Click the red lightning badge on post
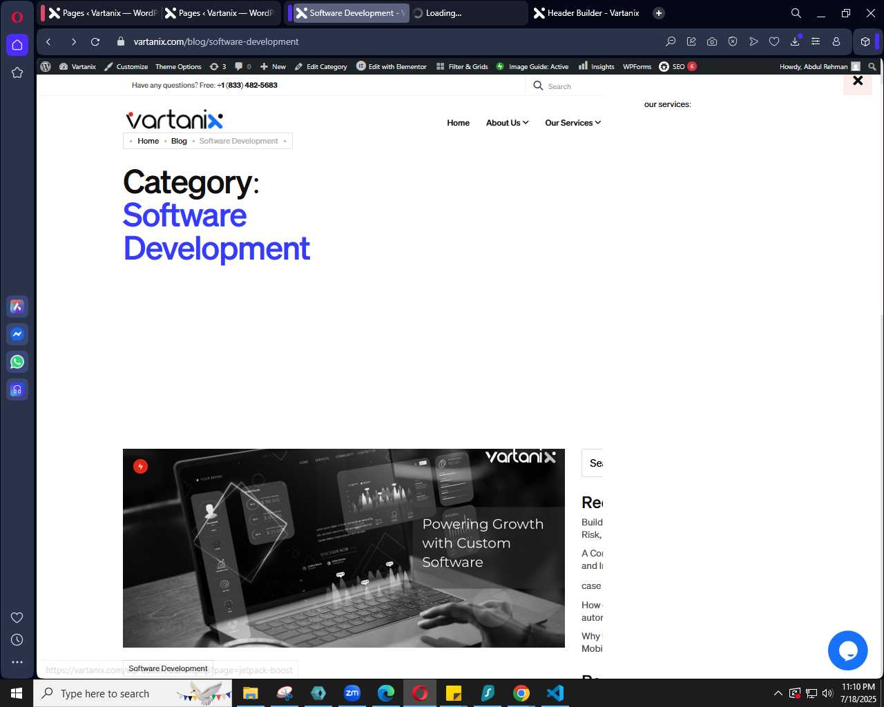 click(x=140, y=467)
